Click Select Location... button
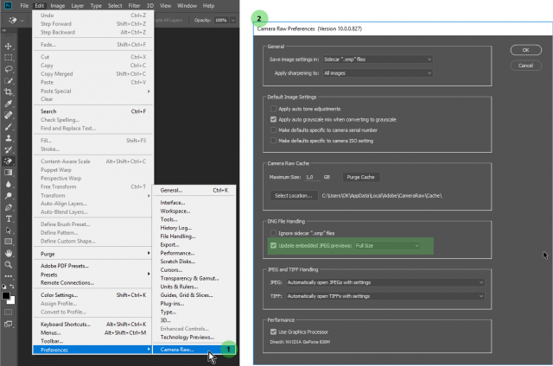Image resolution: width=553 pixels, height=366 pixels. point(294,195)
